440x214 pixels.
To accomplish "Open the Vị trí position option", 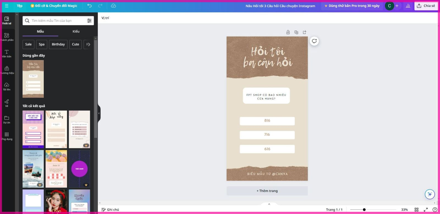I will (x=105, y=18).
